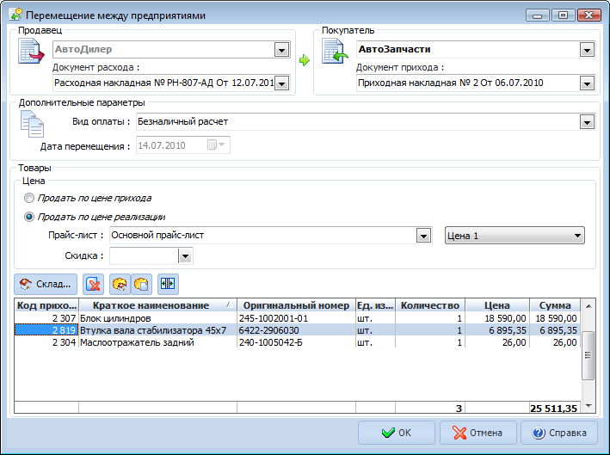Click the buyer document icon with green arrow
Viewport: 610px width, 455px height.
click(x=334, y=52)
